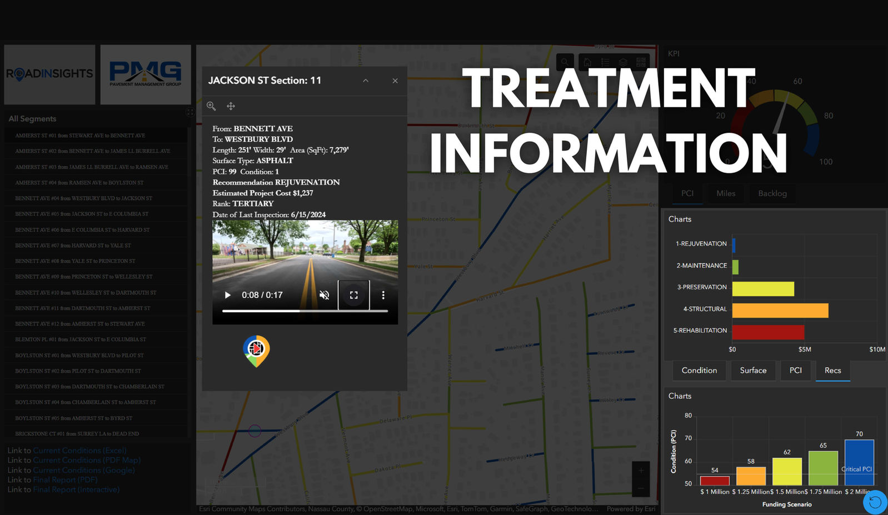Select segment BENNETT AVE #12 row
The width and height of the screenshot is (888, 515).
(x=96, y=324)
